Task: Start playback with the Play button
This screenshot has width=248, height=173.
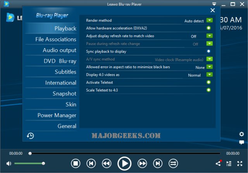Action: (x=124, y=163)
